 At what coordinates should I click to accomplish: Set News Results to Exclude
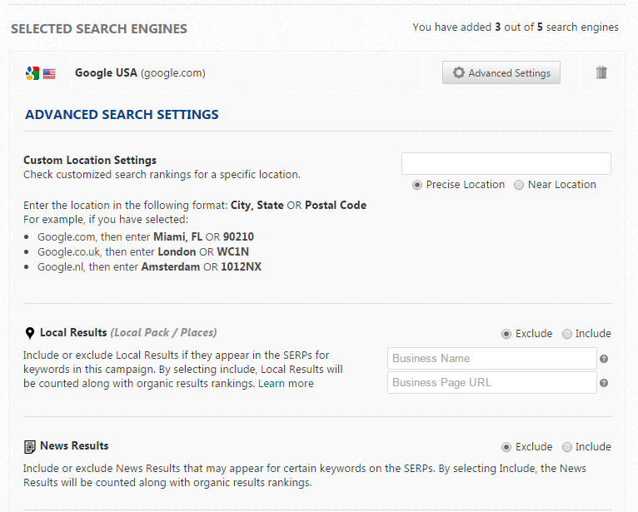pyautogui.click(x=506, y=447)
